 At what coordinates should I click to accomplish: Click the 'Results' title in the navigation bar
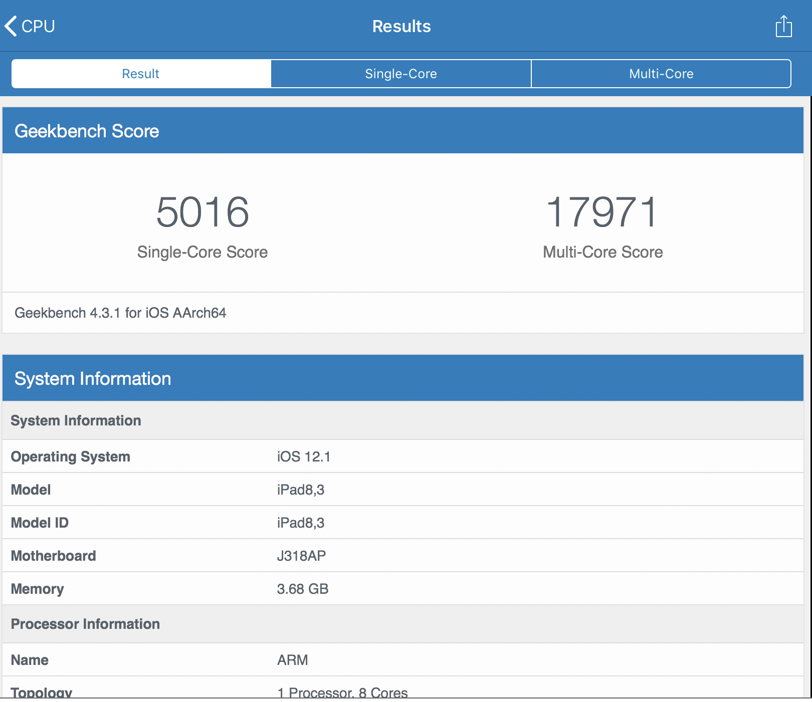click(401, 26)
